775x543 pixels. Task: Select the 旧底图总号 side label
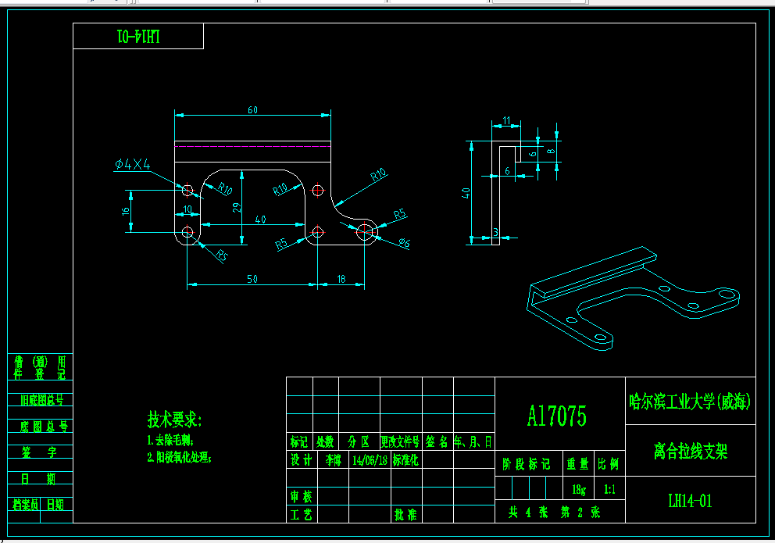pyautogui.click(x=42, y=399)
